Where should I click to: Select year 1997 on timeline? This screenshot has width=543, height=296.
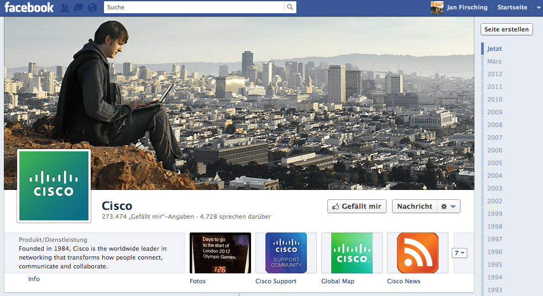tap(494, 239)
